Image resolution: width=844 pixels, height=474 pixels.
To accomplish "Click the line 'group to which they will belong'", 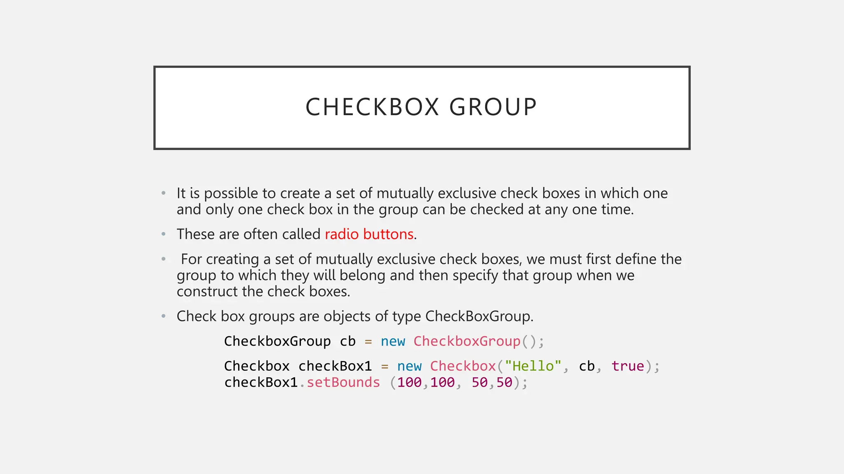I will point(281,275).
